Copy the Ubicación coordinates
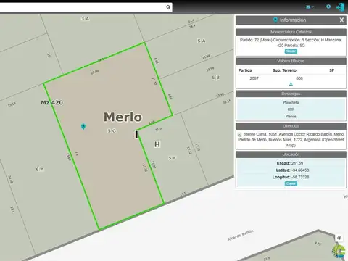Viewport: 348px width, 261px height. (x=291, y=183)
